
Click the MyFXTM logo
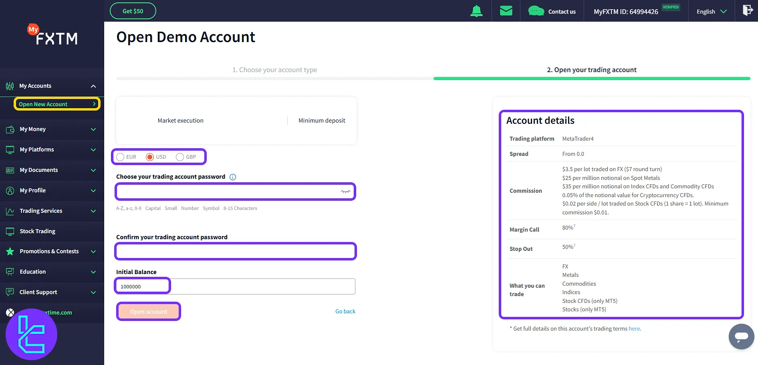53,36
